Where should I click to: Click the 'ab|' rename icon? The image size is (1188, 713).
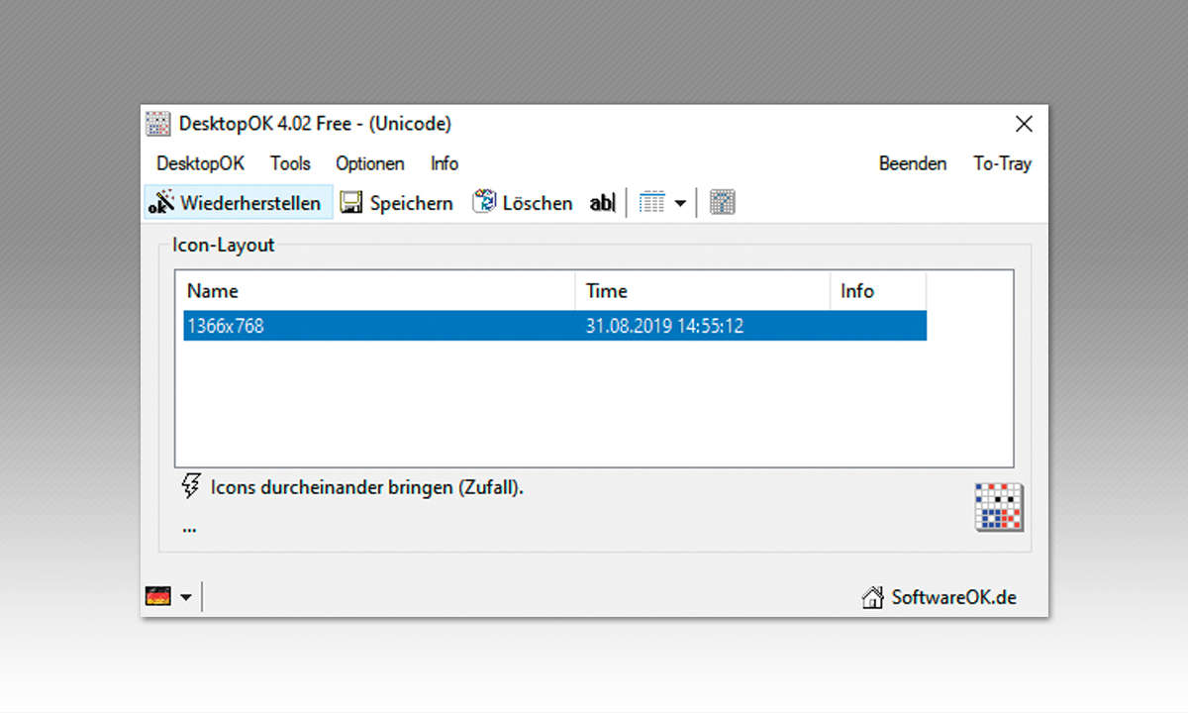tap(602, 203)
